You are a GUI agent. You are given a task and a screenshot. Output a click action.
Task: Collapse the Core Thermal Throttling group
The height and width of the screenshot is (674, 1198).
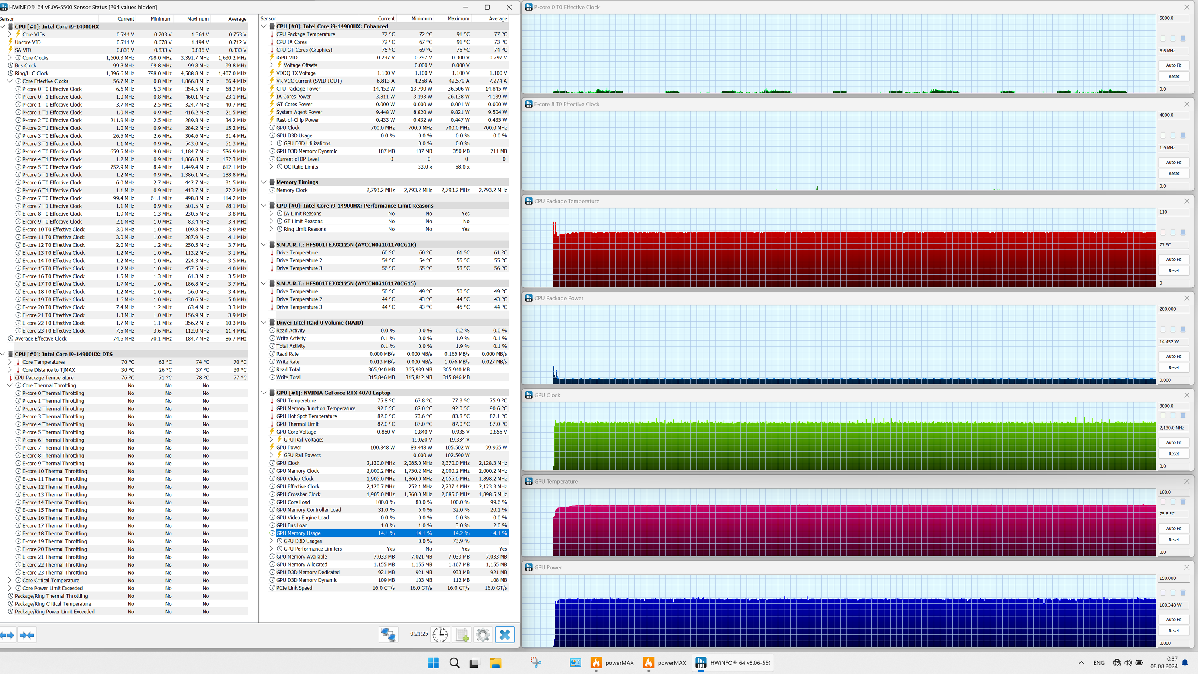pos(10,385)
